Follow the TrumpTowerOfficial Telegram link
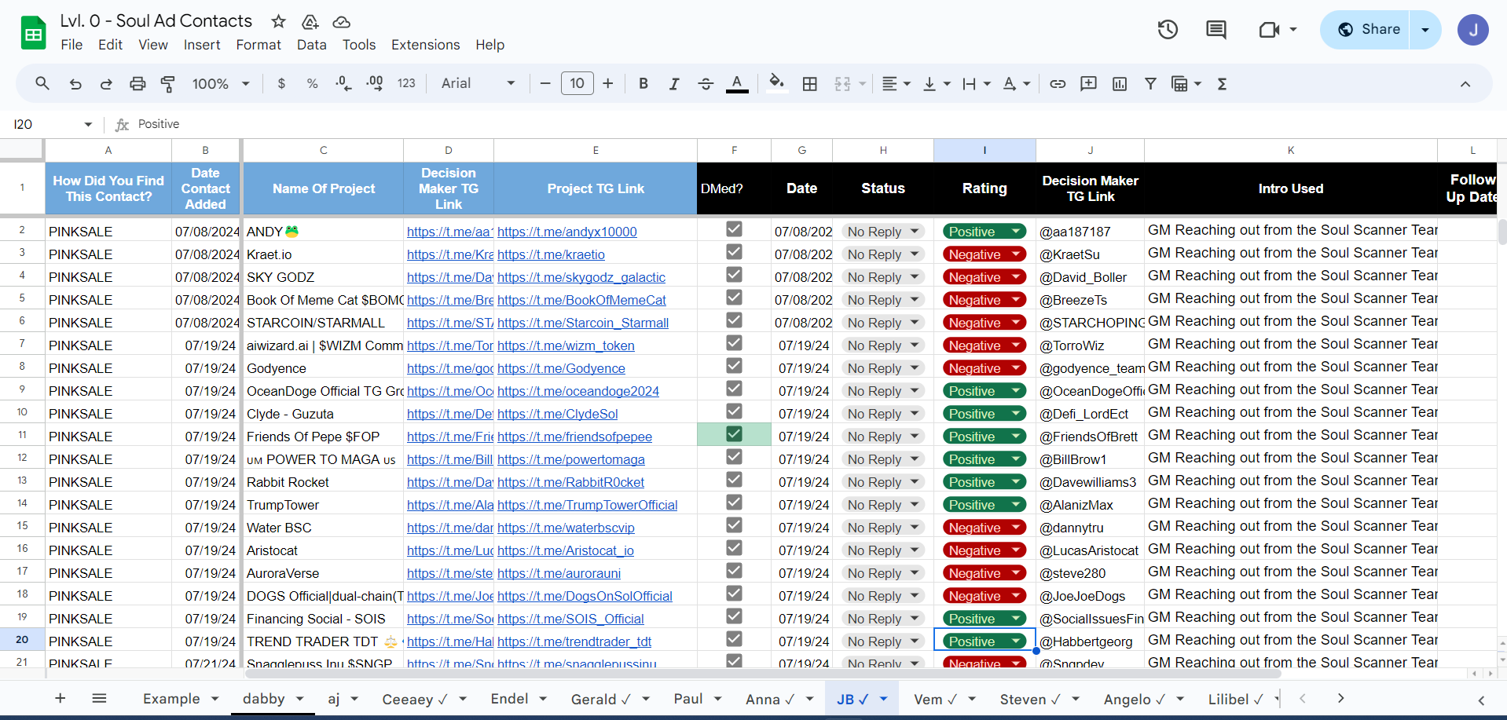 pos(587,505)
